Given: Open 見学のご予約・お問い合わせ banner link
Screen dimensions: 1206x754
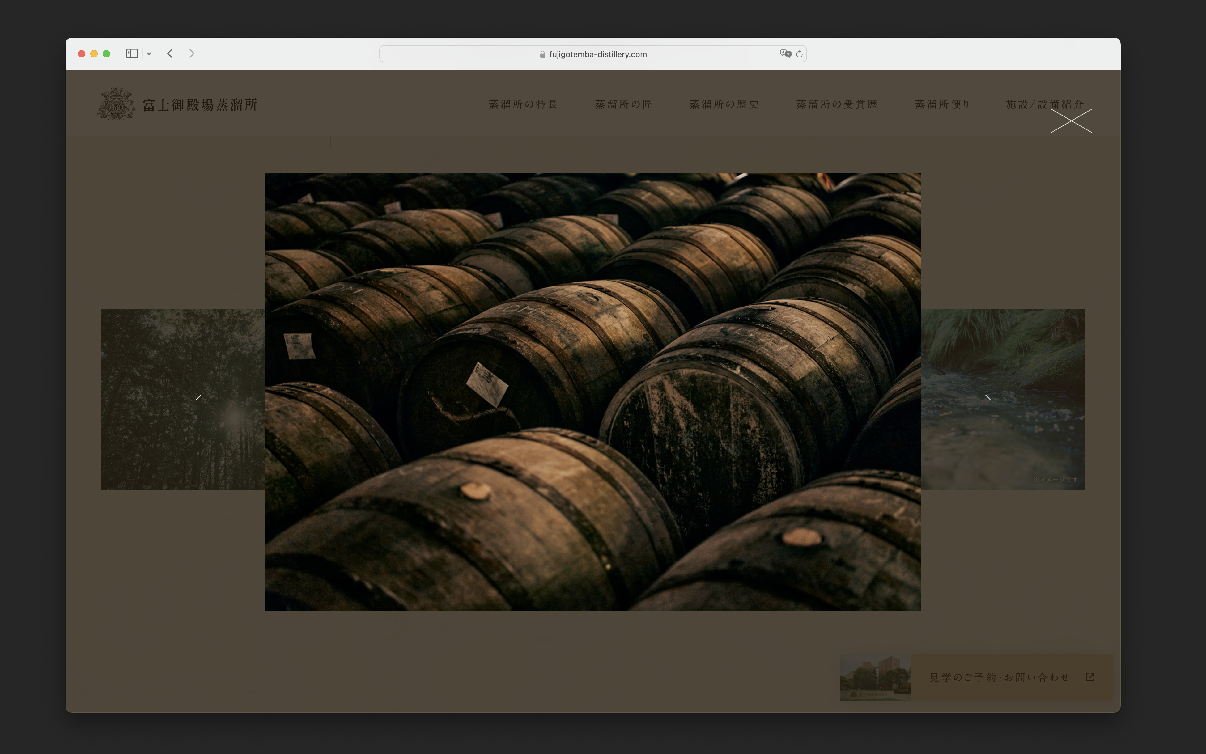Looking at the screenshot, I should [x=977, y=677].
